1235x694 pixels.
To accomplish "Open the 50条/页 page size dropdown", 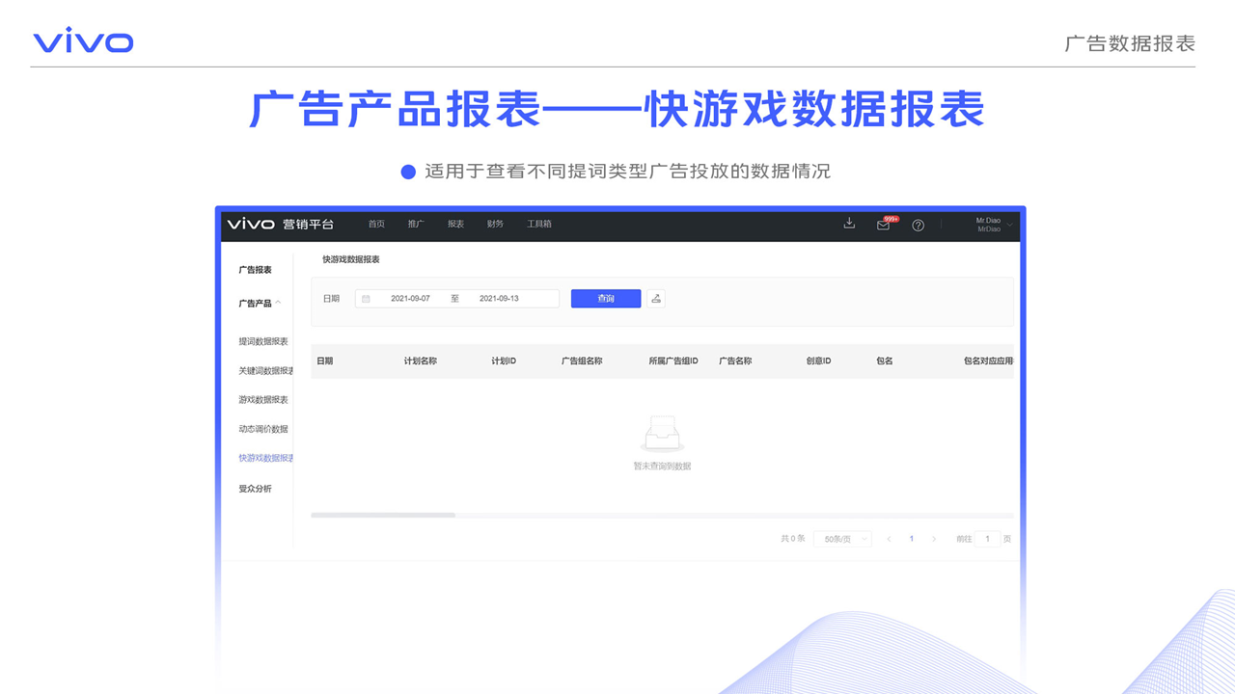I will [x=842, y=539].
